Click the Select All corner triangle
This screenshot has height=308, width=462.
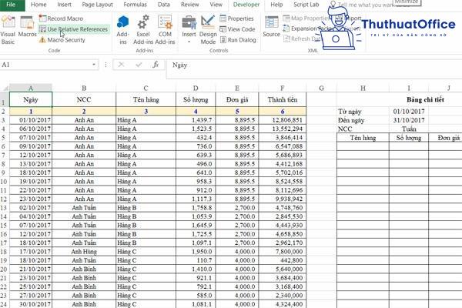pyautogui.click(x=5, y=88)
